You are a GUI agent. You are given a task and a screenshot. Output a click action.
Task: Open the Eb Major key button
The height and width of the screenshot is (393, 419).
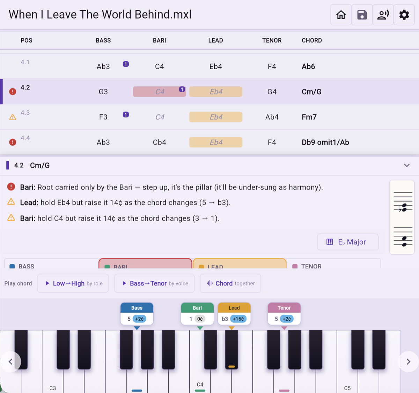(348, 242)
